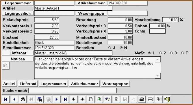Click the black left arrow icon
The height and width of the screenshot is (105, 193).
(x=74, y=99)
